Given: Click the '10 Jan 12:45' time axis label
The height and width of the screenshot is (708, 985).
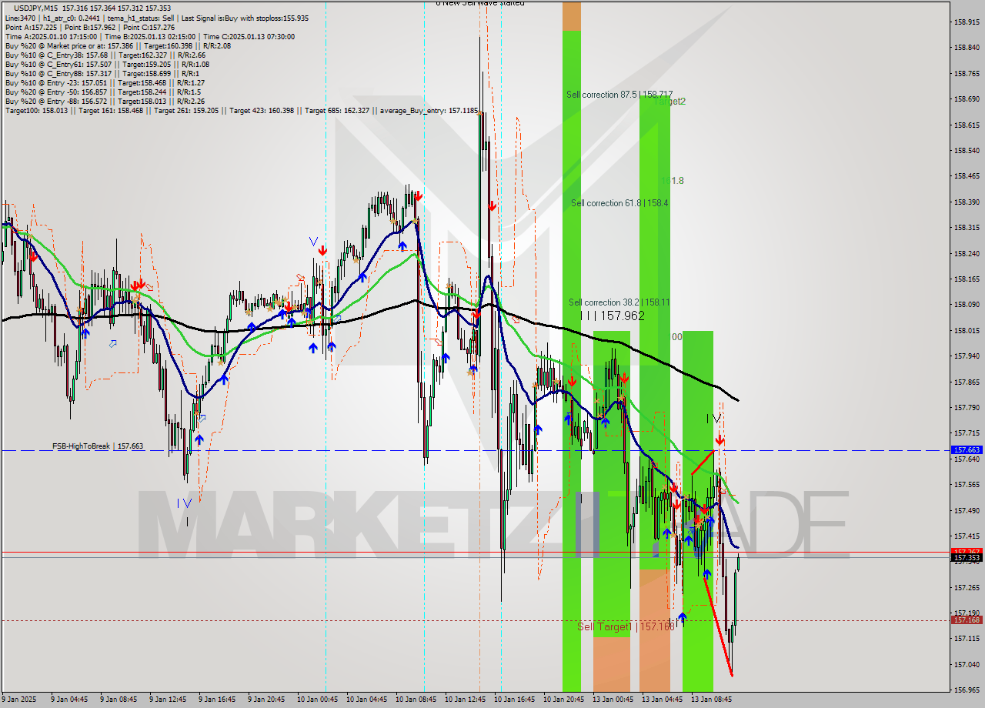Looking at the screenshot, I should click(x=464, y=700).
